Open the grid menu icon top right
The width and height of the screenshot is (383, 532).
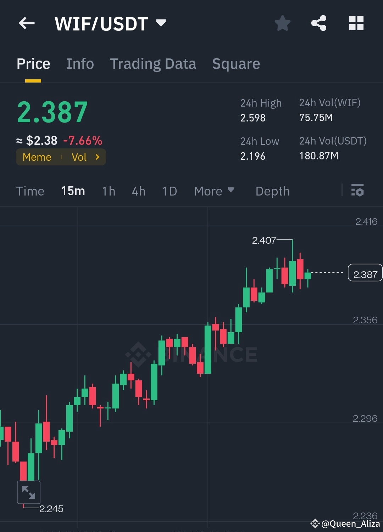356,23
